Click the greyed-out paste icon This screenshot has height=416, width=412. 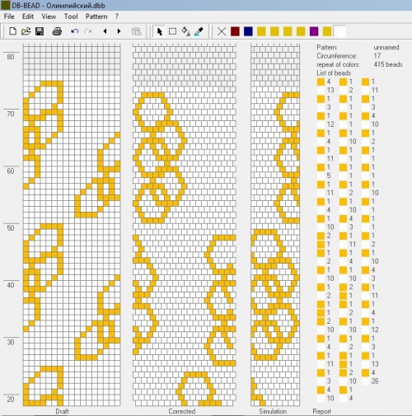pos(136,31)
